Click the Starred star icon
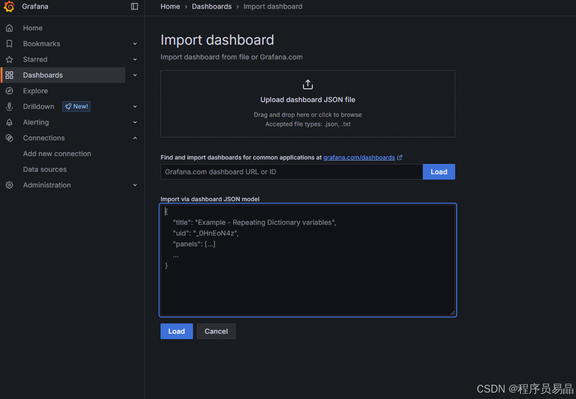This screenshot has height=399, width=576. coord(9,59)
